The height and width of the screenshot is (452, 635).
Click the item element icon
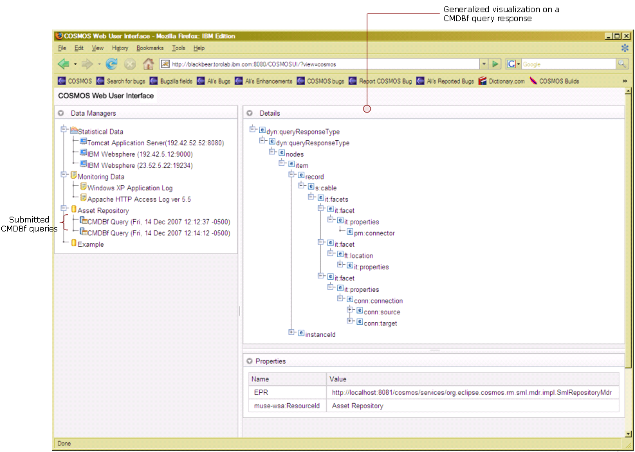pyautogui.click(x=291, y=164)
